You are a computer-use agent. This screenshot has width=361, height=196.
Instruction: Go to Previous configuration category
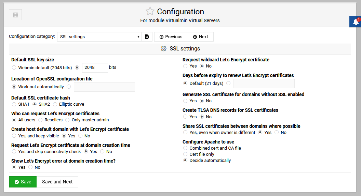pyautogui.click(x=171, y=37)
